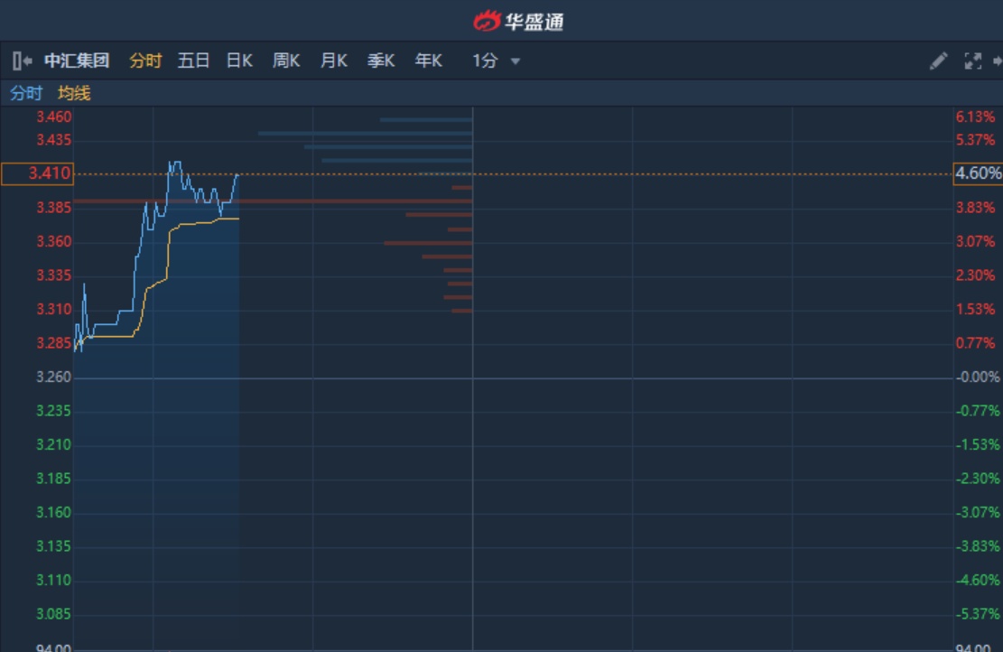
Task: Click the 3.185 price axis label
Action: tap(54, 479)
